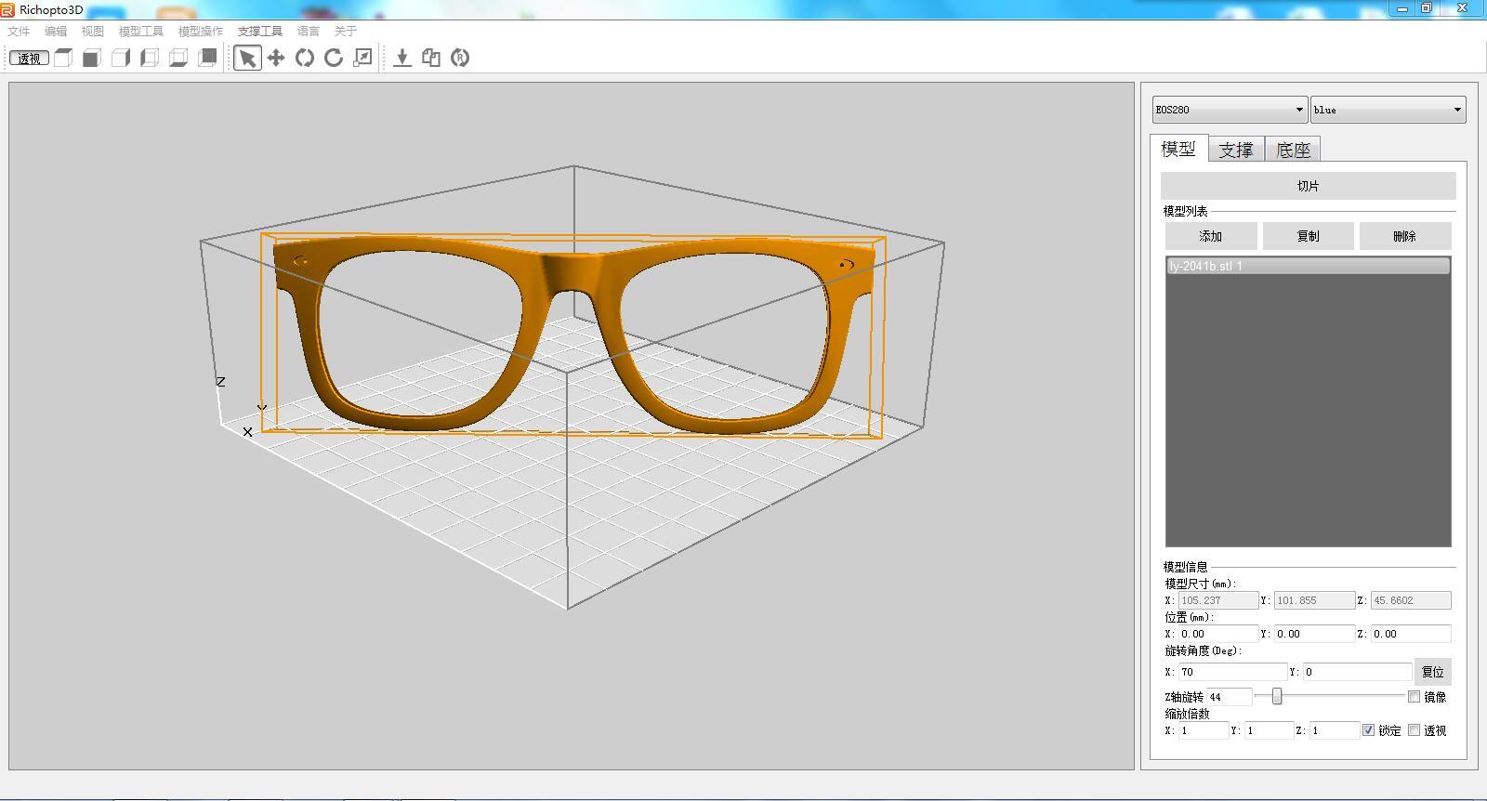Open the 模型工具 menu
The height and width of the screenshot is (801, 1487).
pos(141,31)
